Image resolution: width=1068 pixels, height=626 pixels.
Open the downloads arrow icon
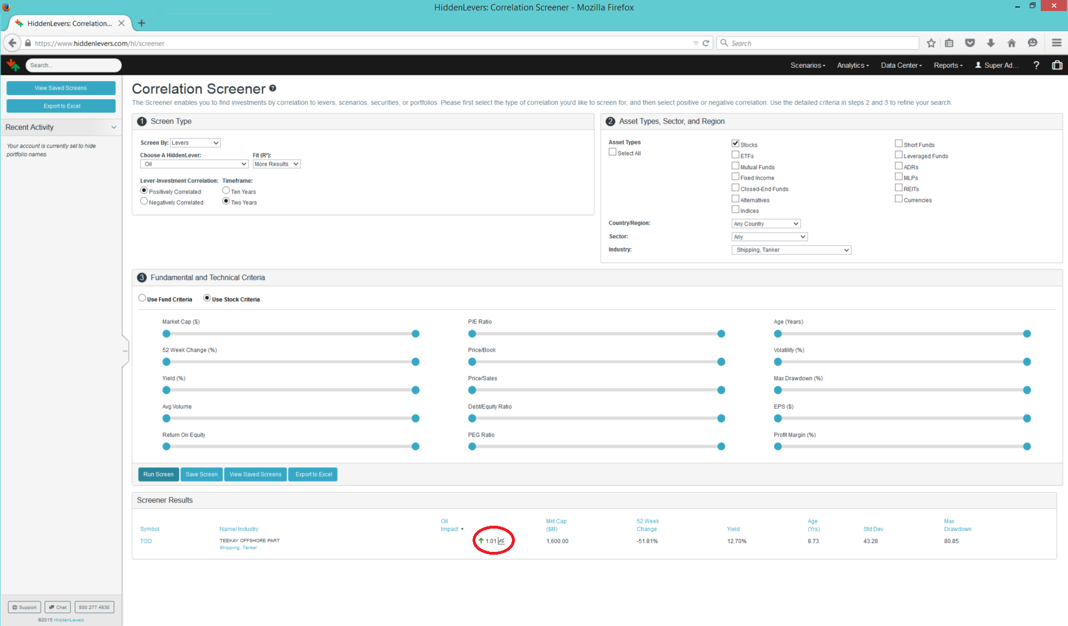coord(991,43)
